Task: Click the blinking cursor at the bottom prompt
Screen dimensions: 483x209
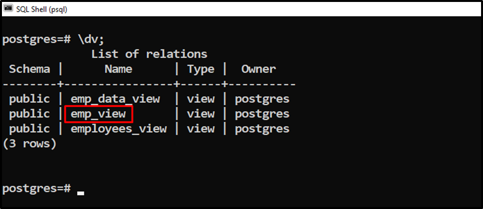Action: tap(81, 193)
